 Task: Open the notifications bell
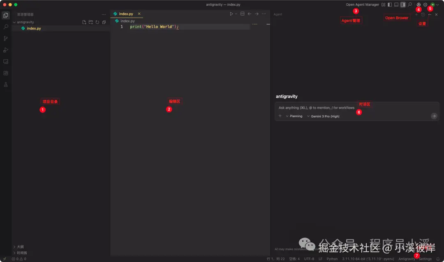tap(438, 259)
